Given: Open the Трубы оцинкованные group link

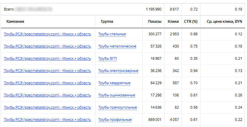Looking at the screenshot, I should (117, 95).
